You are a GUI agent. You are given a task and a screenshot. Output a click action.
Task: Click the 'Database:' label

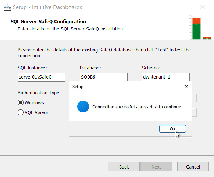pyautogui.click(x=90, y=68)
